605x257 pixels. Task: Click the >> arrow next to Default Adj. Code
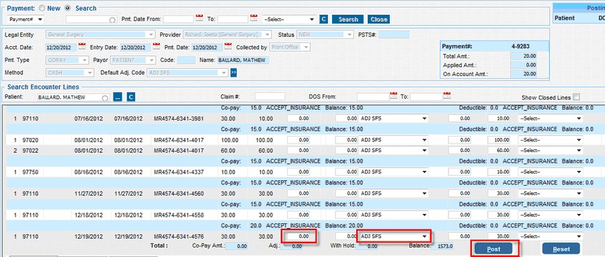pyautogui.click(x=233, y=73)
